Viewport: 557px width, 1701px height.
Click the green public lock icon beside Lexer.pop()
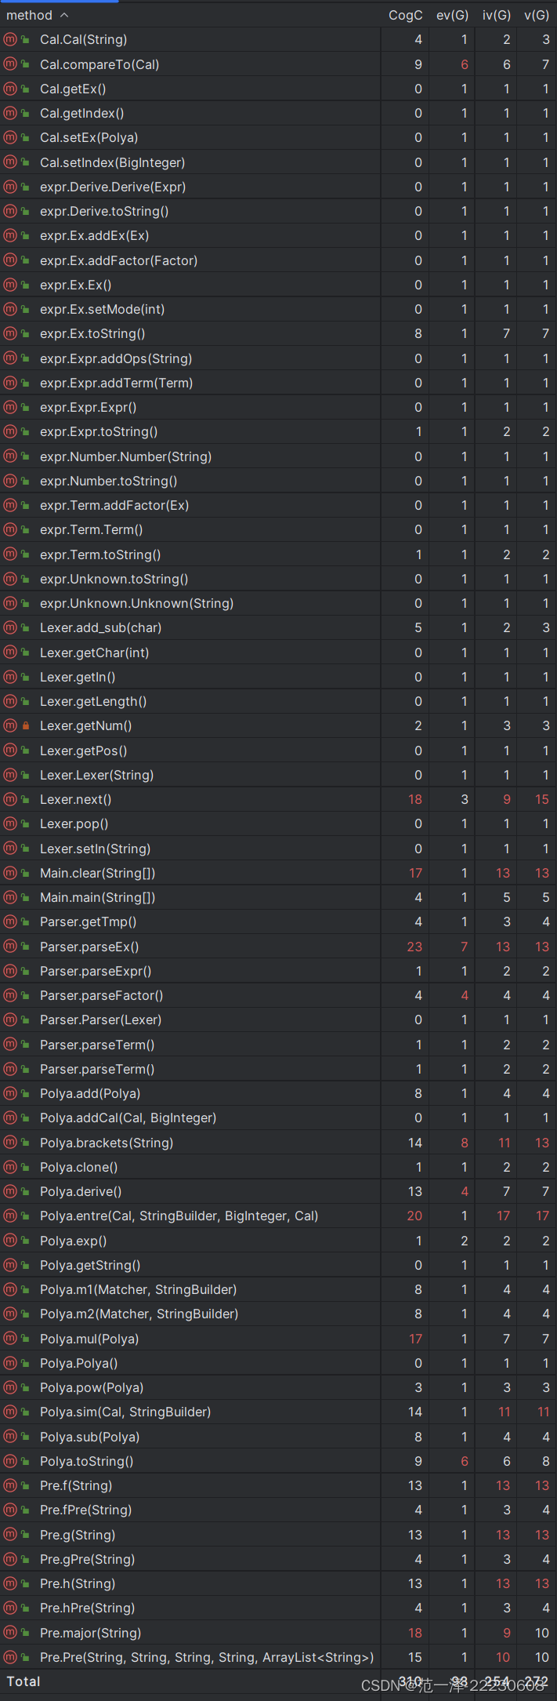click(26, 823)
